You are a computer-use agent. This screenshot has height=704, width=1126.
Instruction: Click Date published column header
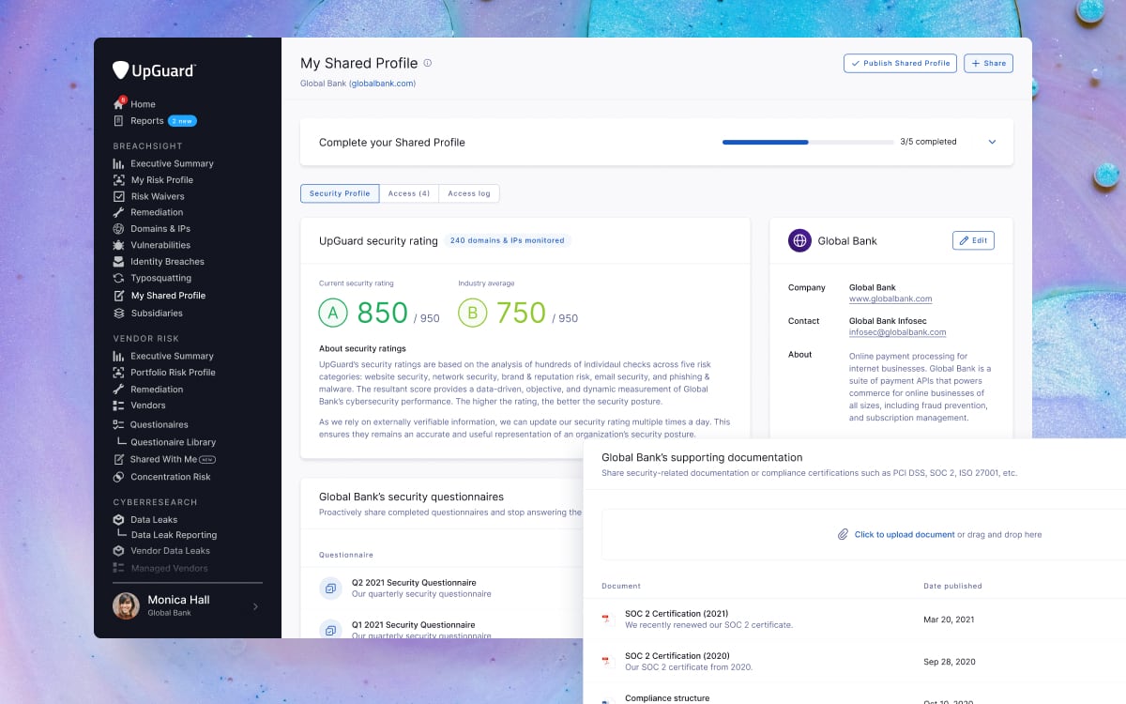(953, 586)
